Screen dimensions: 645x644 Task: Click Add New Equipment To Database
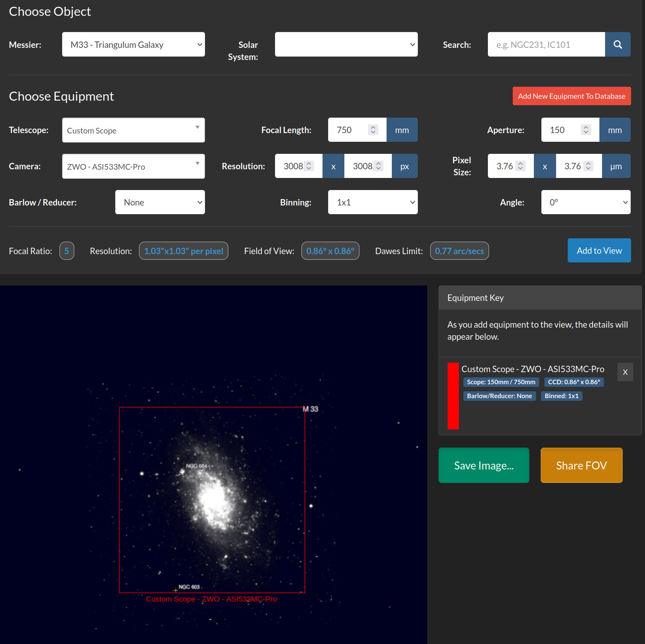pos(572,96)
